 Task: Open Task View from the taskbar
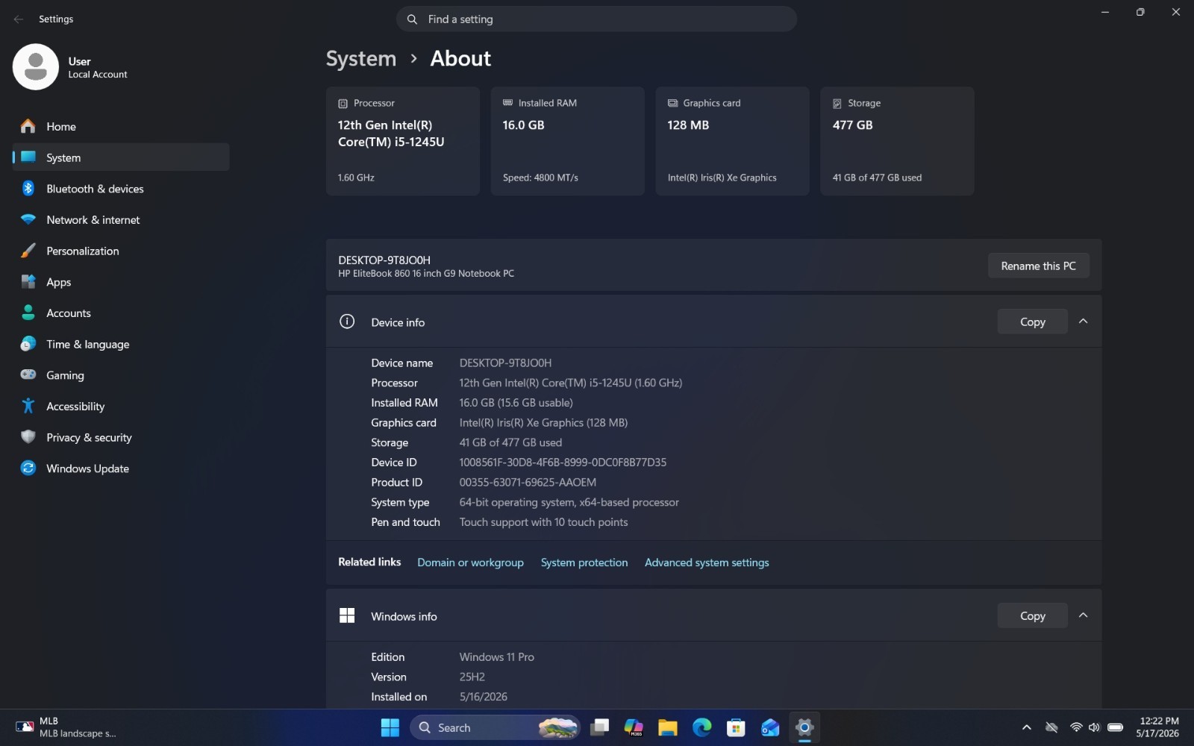599,727
